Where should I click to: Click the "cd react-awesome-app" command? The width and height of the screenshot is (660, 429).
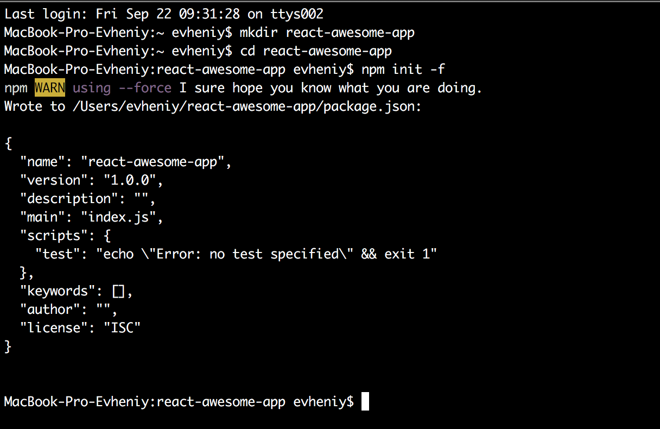[x=315, y=51]
